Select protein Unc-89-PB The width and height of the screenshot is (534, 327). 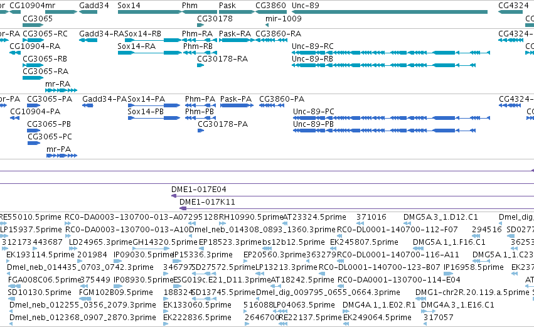point(385,131)
